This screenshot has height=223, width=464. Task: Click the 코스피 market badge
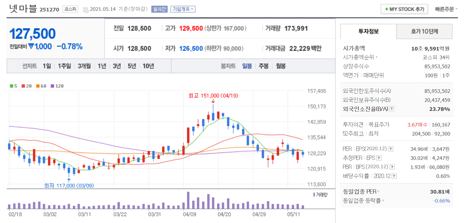(x=70, y=9)
